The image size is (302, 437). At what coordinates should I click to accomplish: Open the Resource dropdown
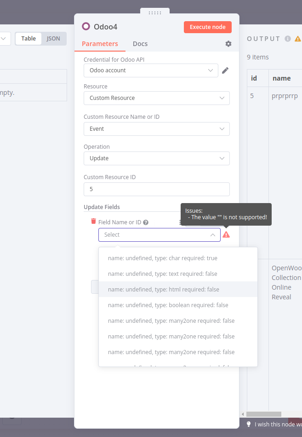tap(156, 98)
